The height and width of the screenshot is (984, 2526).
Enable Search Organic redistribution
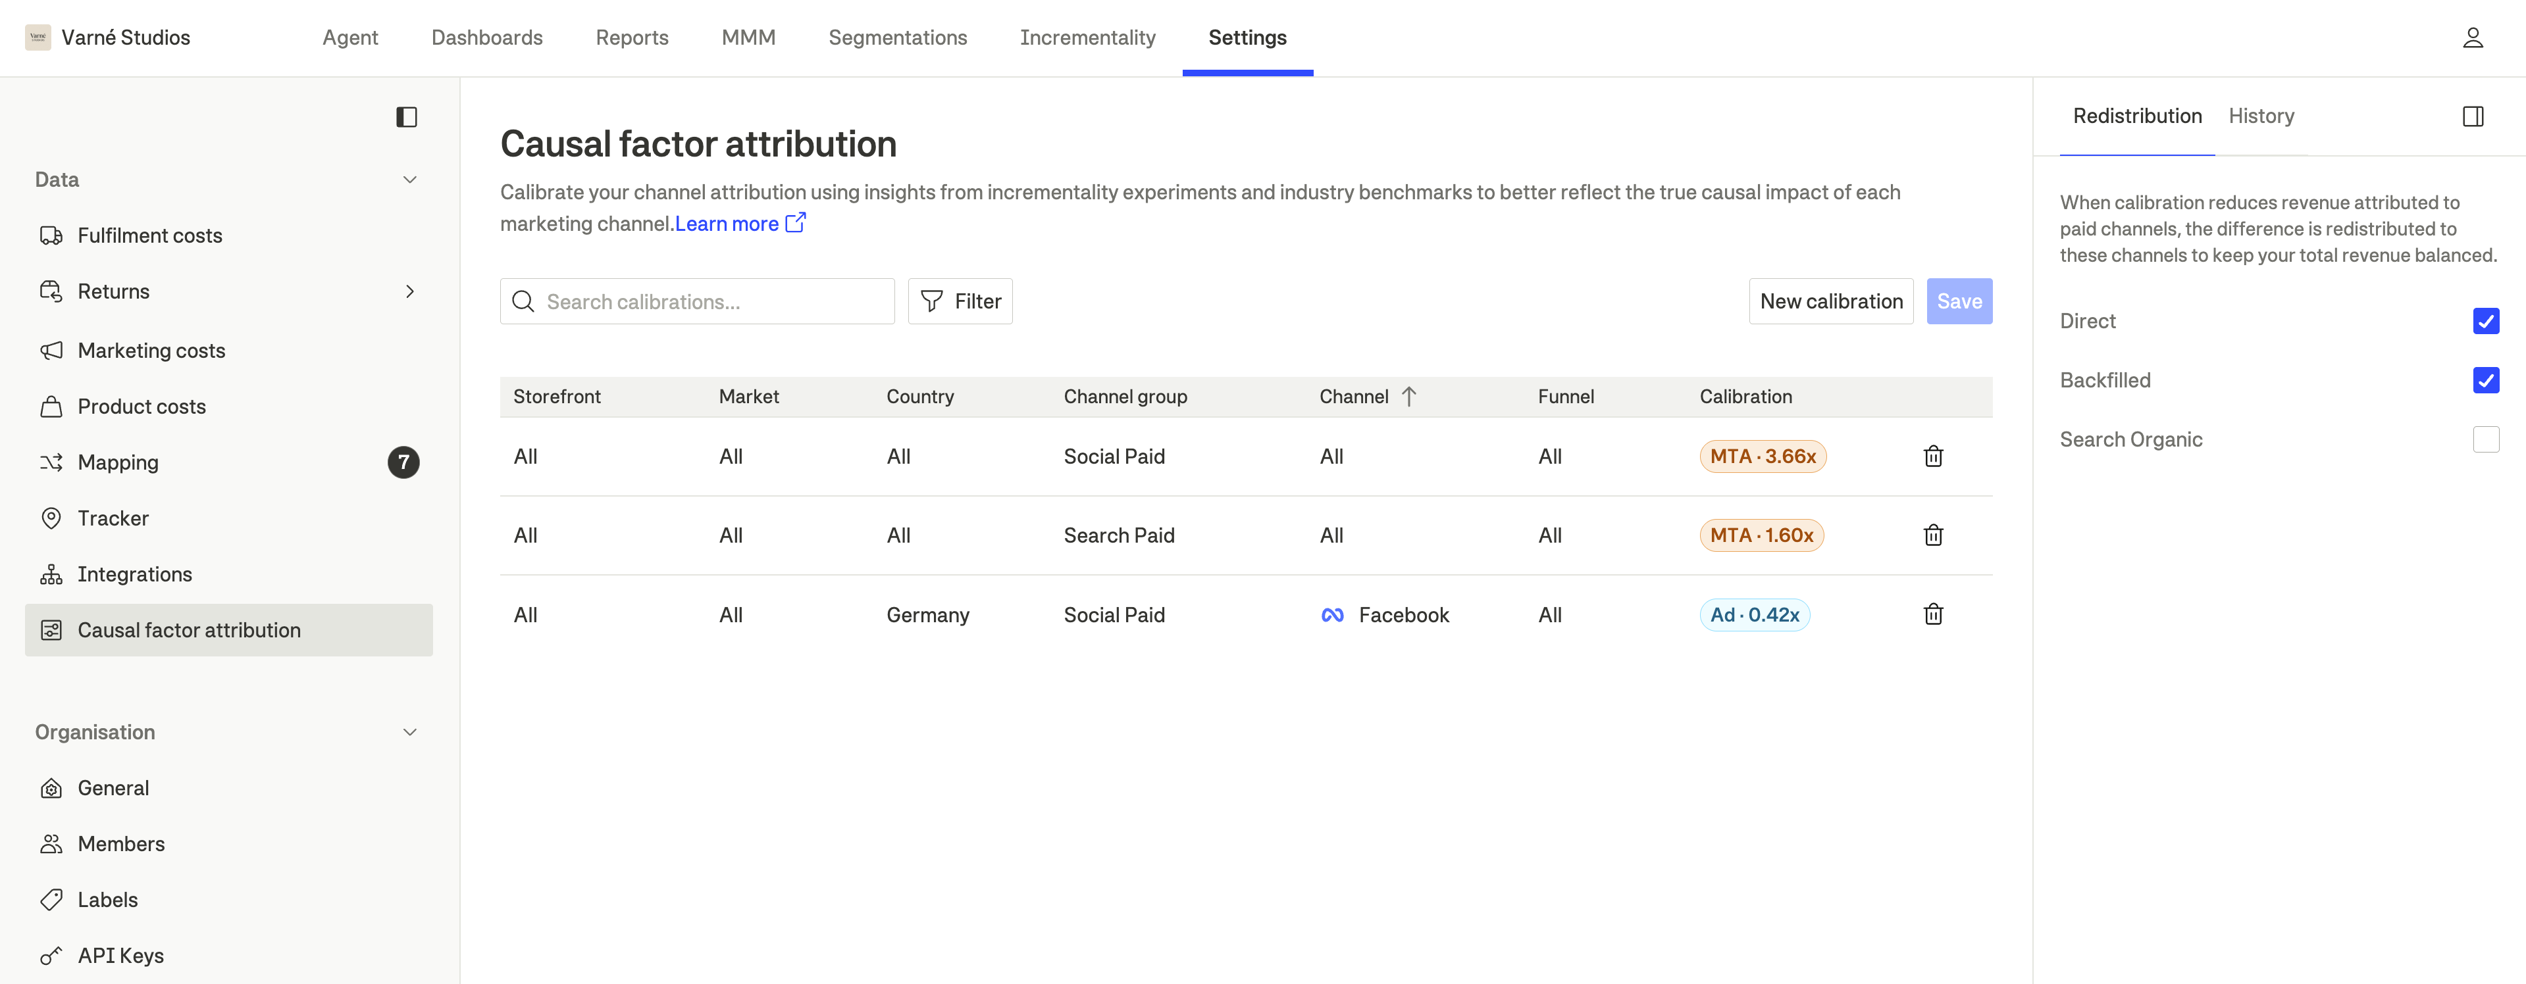[x=2487, y=439]
